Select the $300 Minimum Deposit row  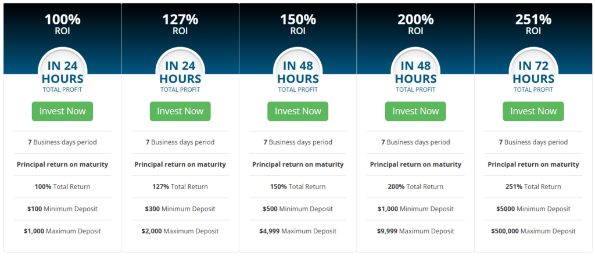tap(180, 209)
